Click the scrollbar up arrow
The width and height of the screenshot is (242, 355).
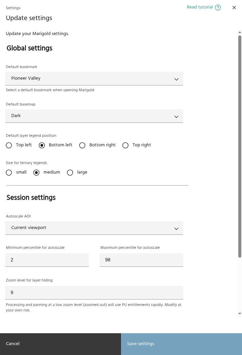point(240,32)
